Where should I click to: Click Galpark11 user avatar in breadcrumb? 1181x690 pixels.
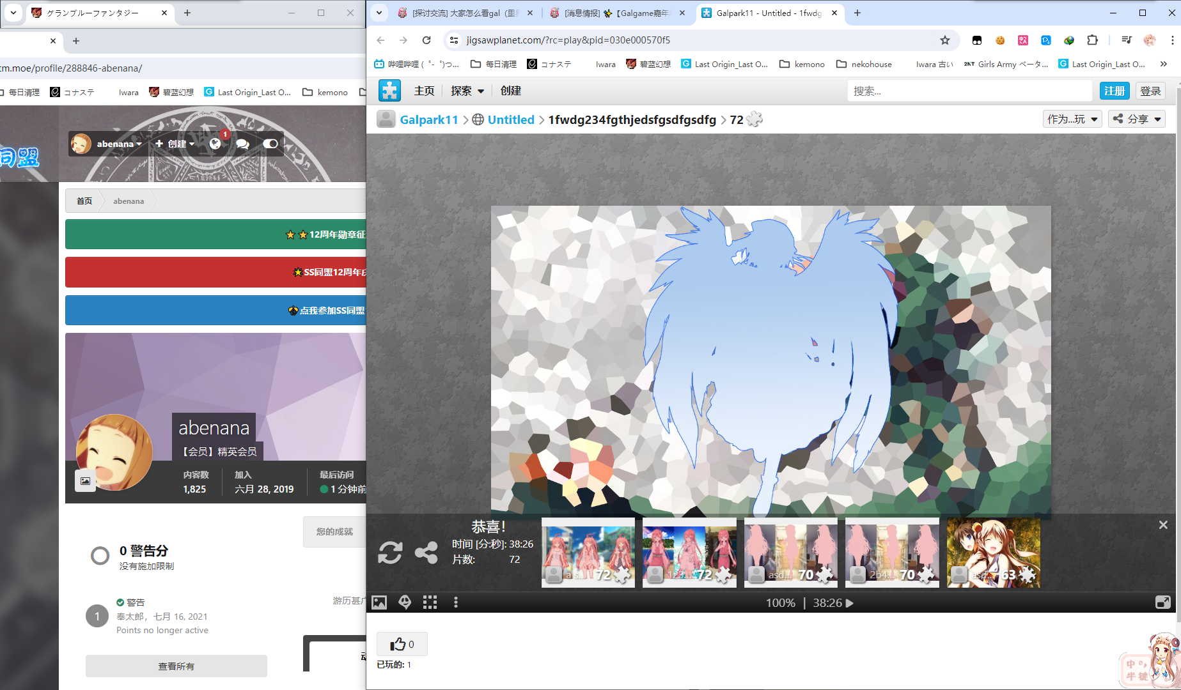pos(386,119)
